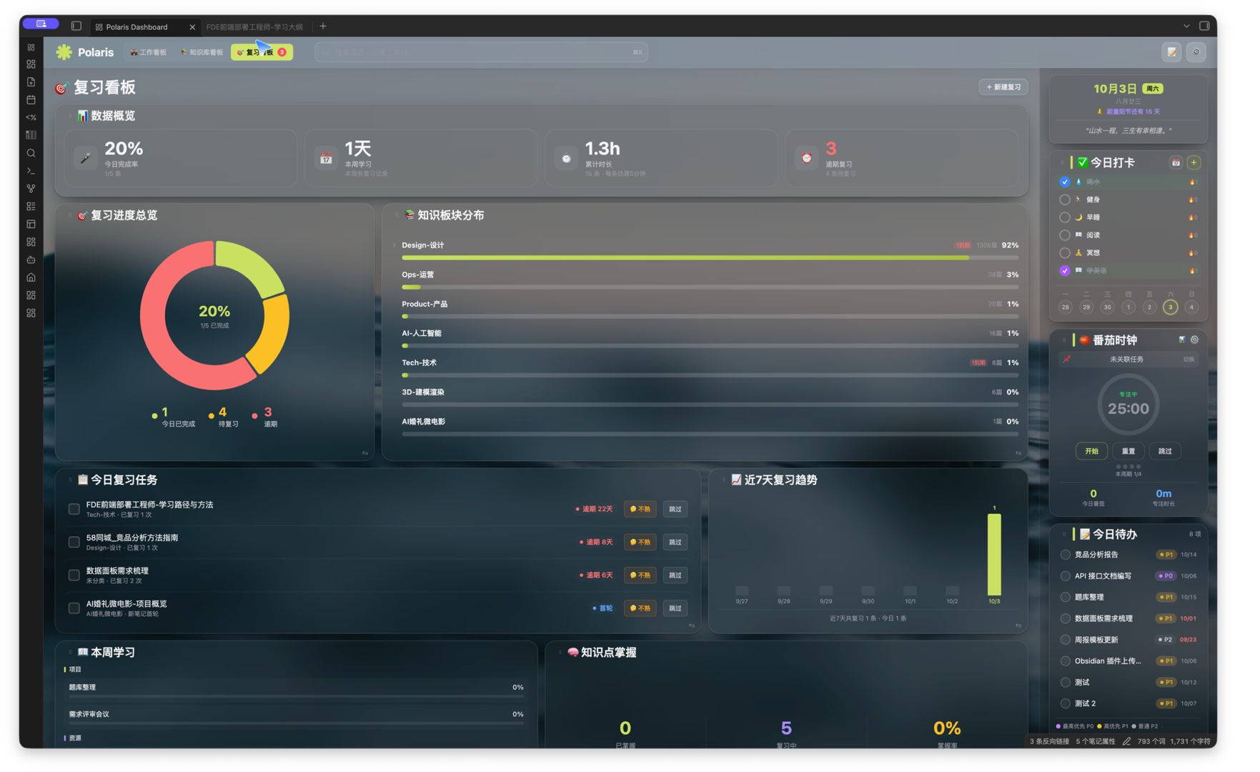Click the pomodoro 重置 button
1260x772 pixels.
pos(1128,451)
